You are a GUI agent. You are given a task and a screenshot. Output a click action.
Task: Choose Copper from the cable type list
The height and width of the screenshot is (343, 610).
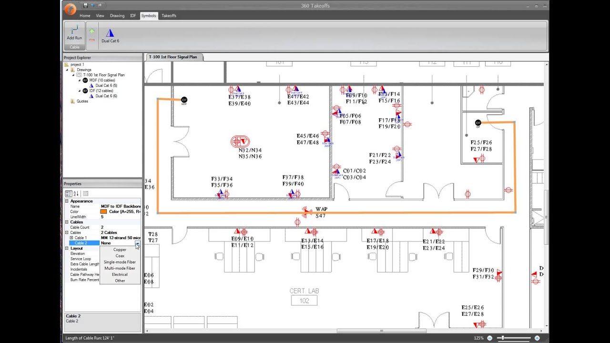pos(120,250)
